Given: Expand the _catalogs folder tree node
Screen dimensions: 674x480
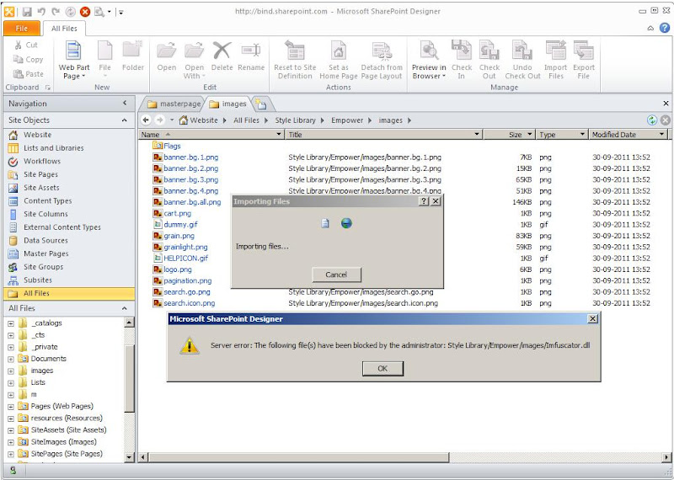Looking at the screenshot, I should click(11, 323).
